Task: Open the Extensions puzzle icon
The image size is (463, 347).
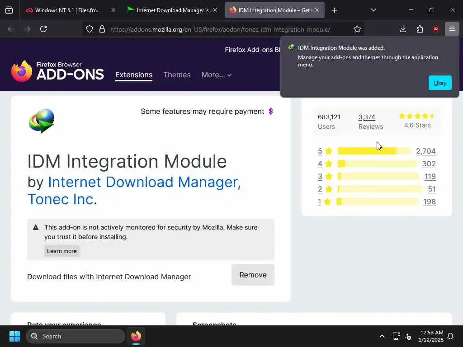Action: [x=420, y=29]
